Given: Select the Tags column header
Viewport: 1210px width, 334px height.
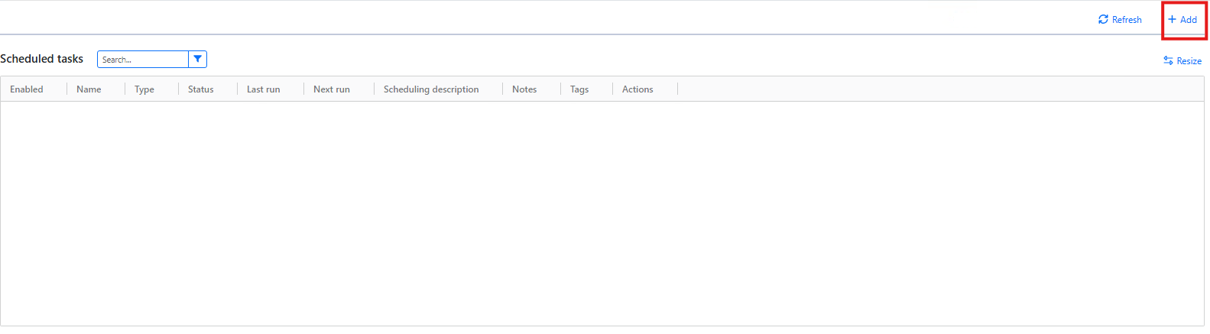Looking at the screenshot, I should pos(579,89).
